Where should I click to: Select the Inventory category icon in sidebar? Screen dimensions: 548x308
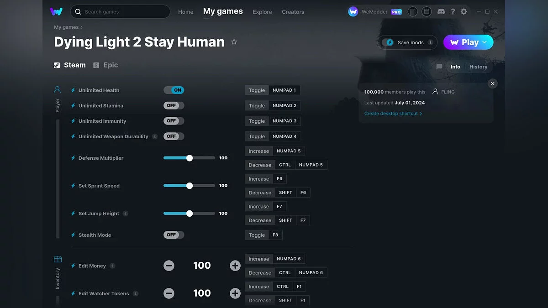[x=58, y=259]
